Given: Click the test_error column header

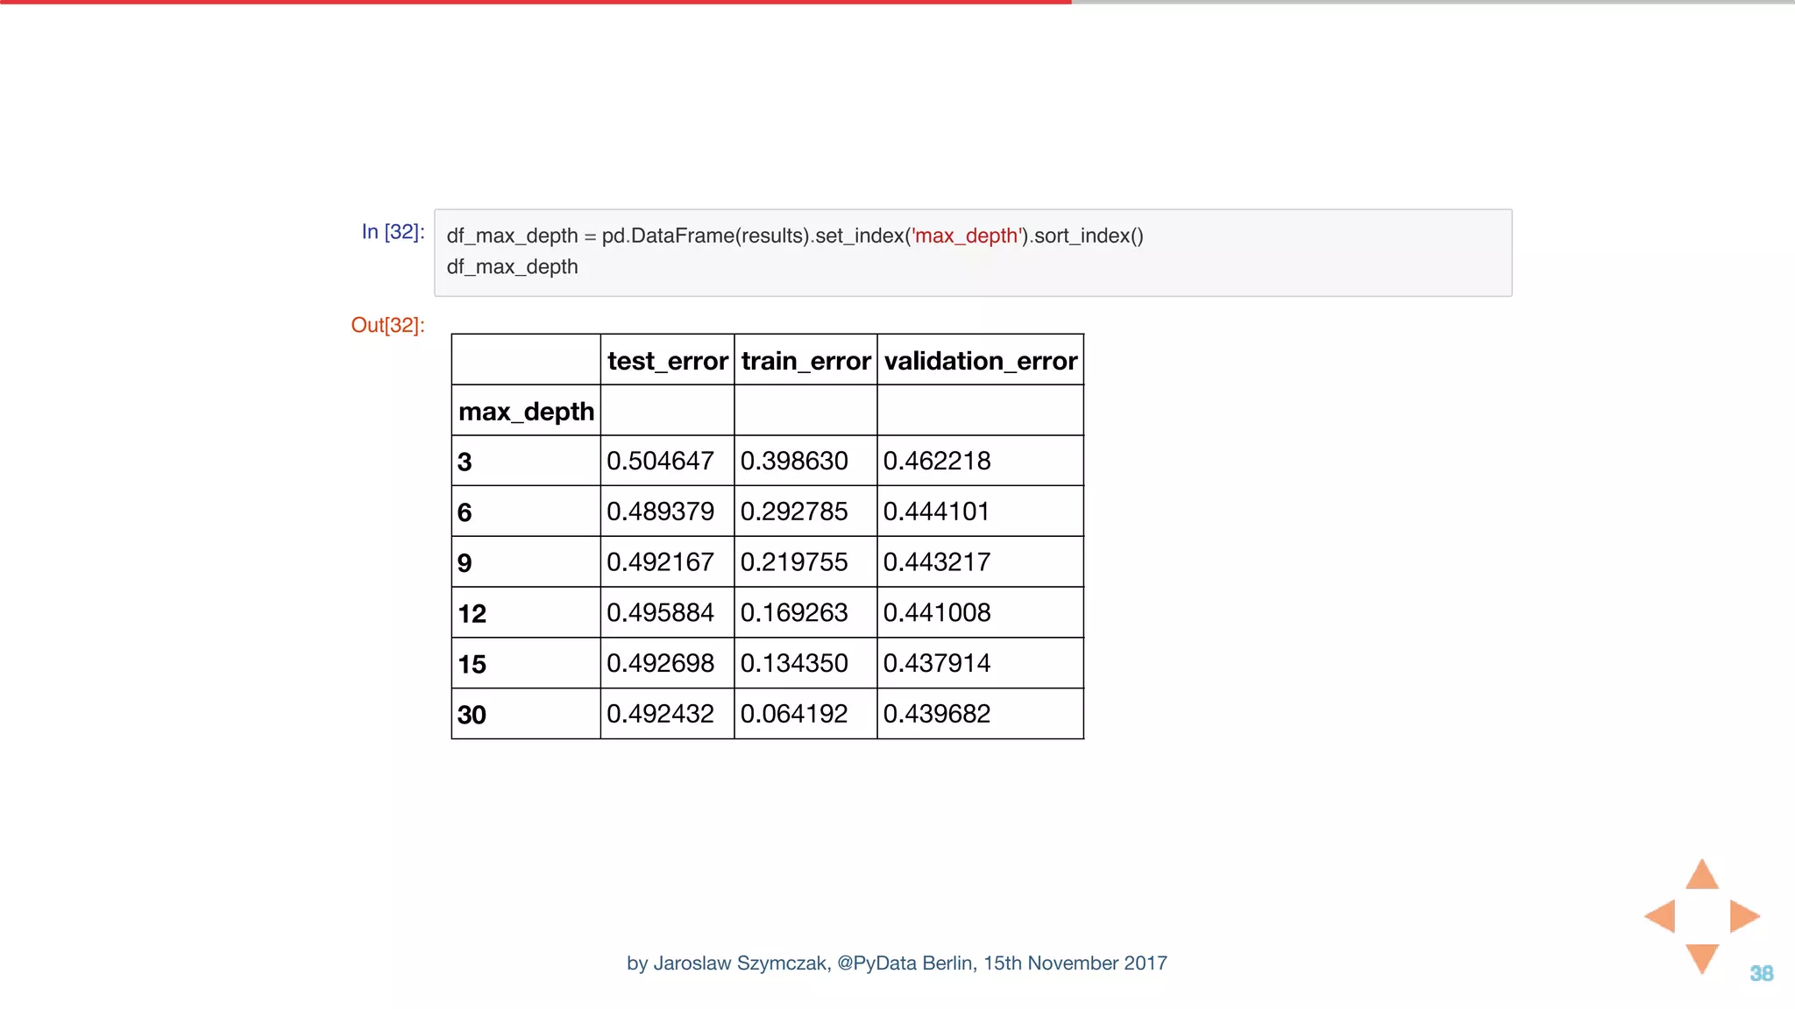Looking at the screenshot, I should (667, 360).
